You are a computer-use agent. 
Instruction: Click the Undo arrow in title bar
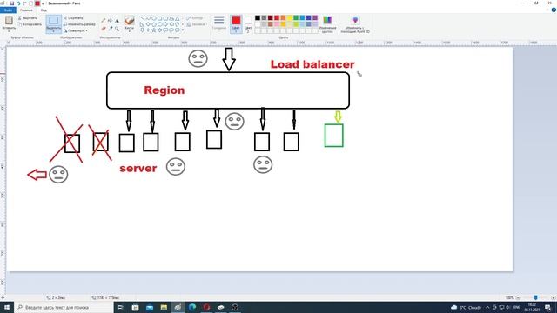click(18, 3)
